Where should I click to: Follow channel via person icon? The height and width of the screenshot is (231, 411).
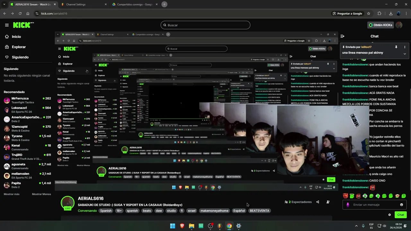click(328, 202)
